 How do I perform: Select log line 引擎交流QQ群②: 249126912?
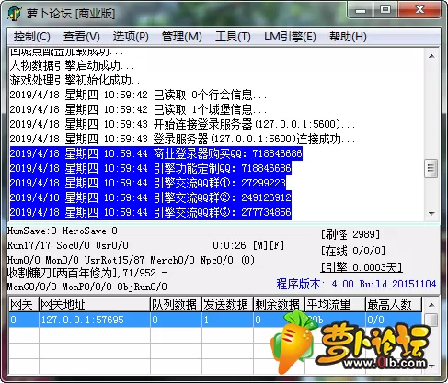[x=150, y=197]
